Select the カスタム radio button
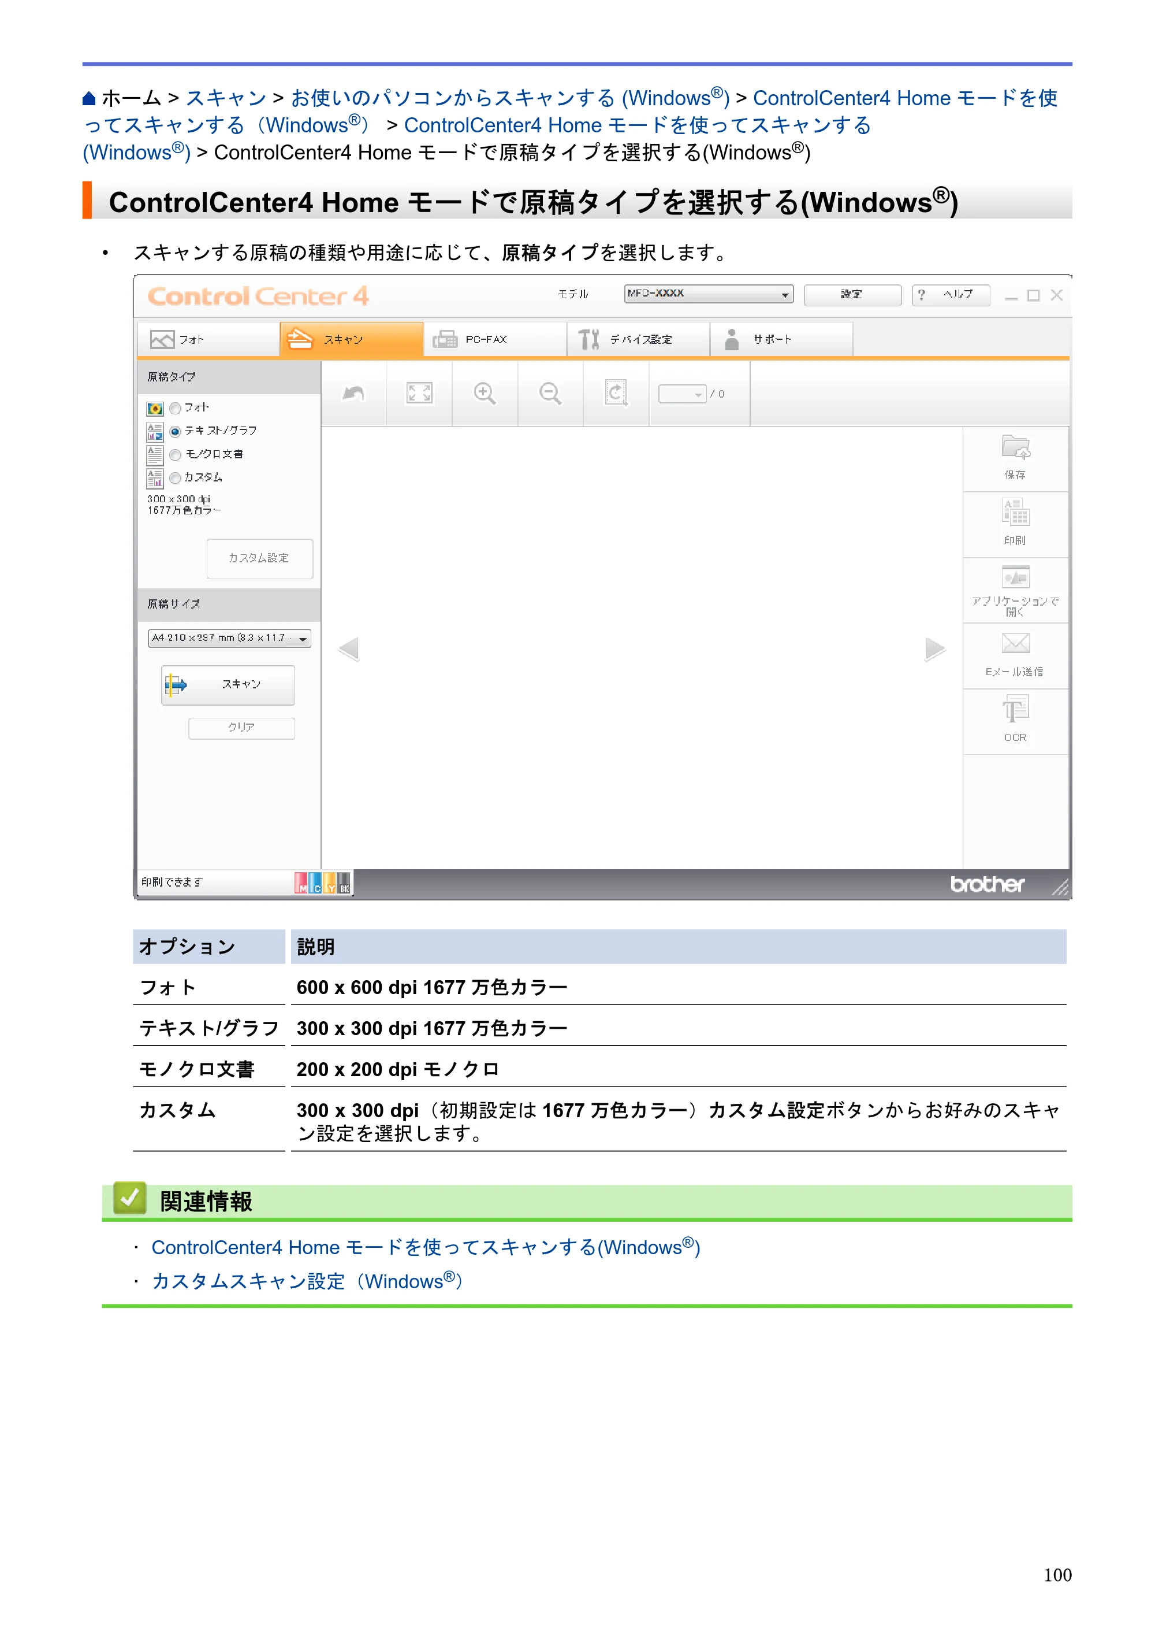The image size is (1155, 1635). [175, 479]
